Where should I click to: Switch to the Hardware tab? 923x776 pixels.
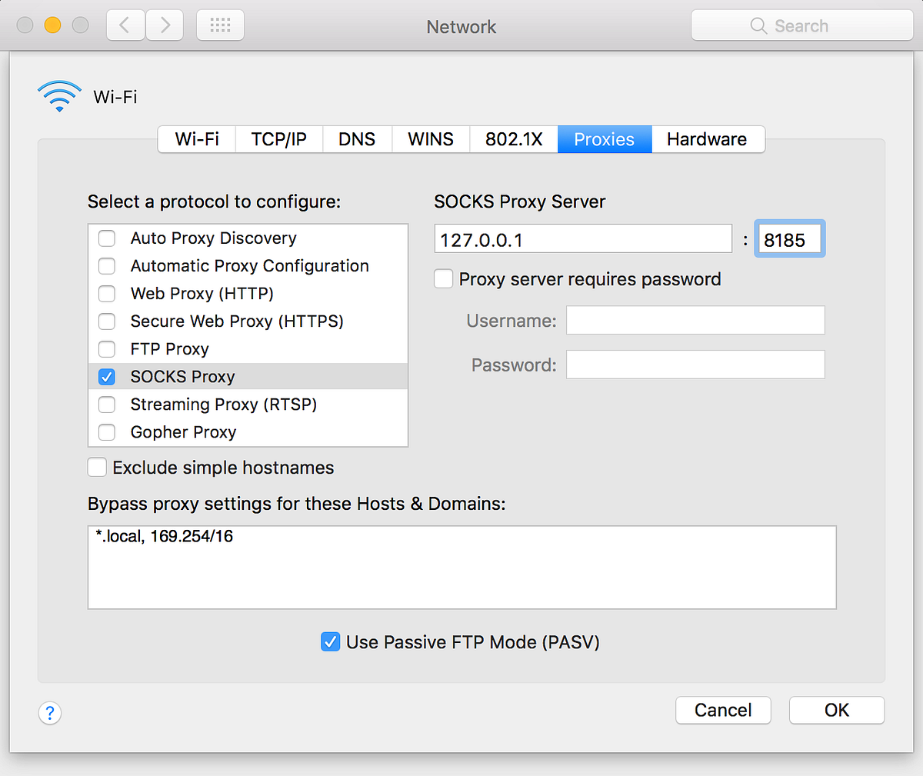[707, 139]
